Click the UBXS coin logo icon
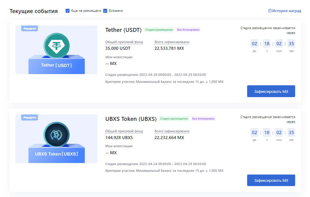This screenshot has width=310, height=197. pos(56,134)
